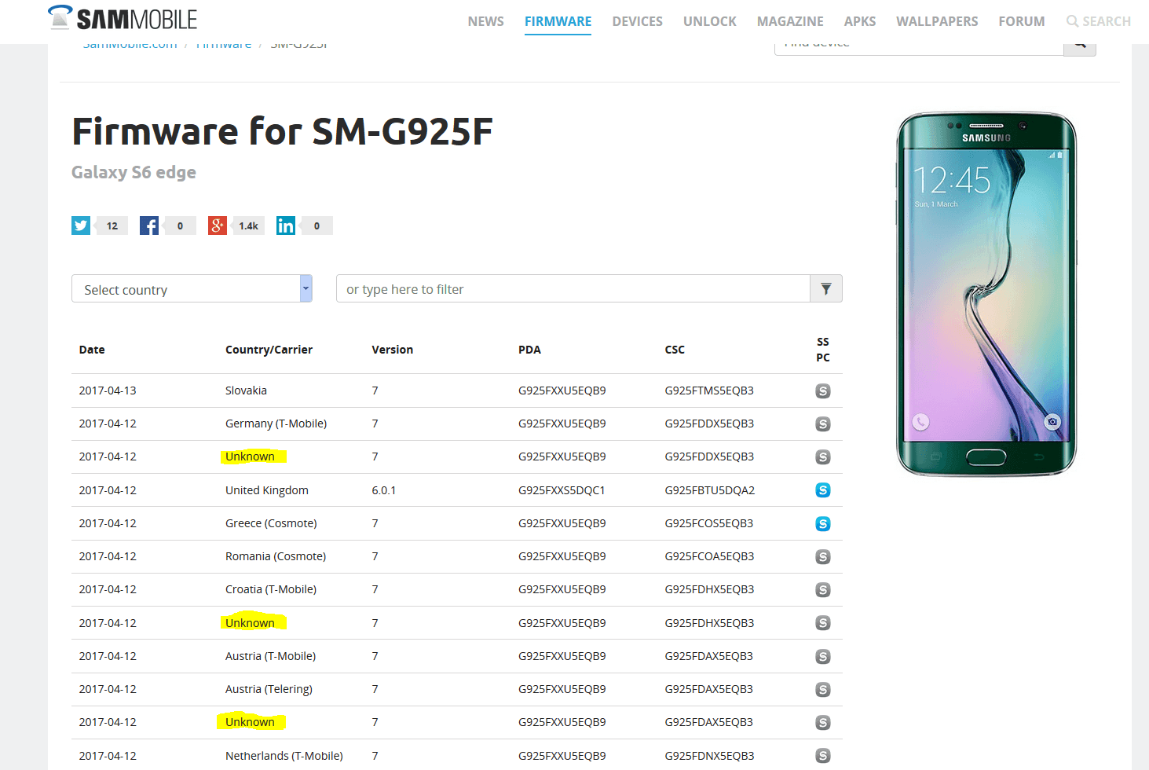Image resolution: width=1149 pixels, height=770 pixels.
Task: Go to the DEVICES menu item
Action: pos(637,21)
